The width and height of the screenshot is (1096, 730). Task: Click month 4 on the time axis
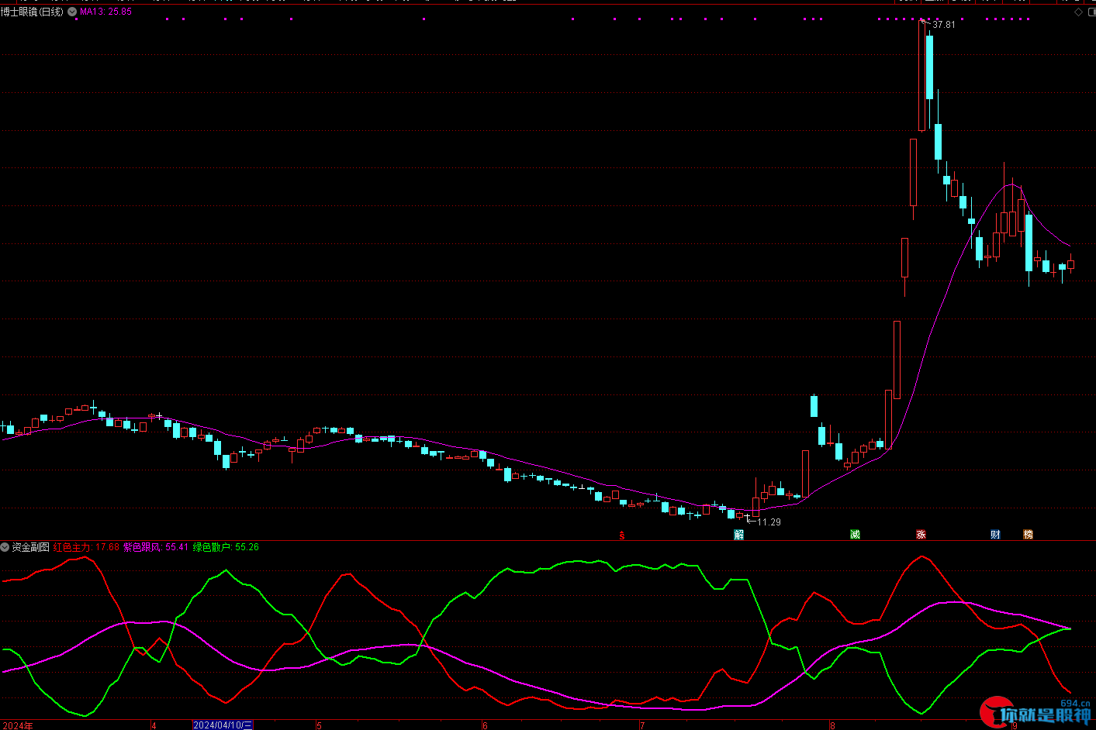pos(154,726)
